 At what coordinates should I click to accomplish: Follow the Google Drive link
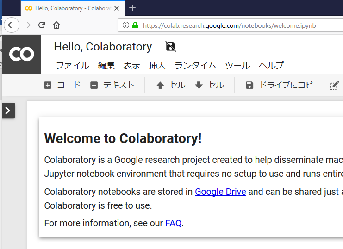point(220,192)
